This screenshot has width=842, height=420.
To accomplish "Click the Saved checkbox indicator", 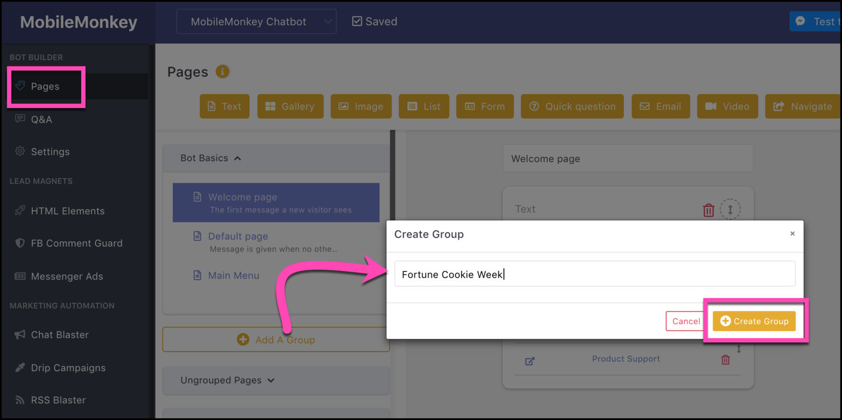I will (357, 22).
